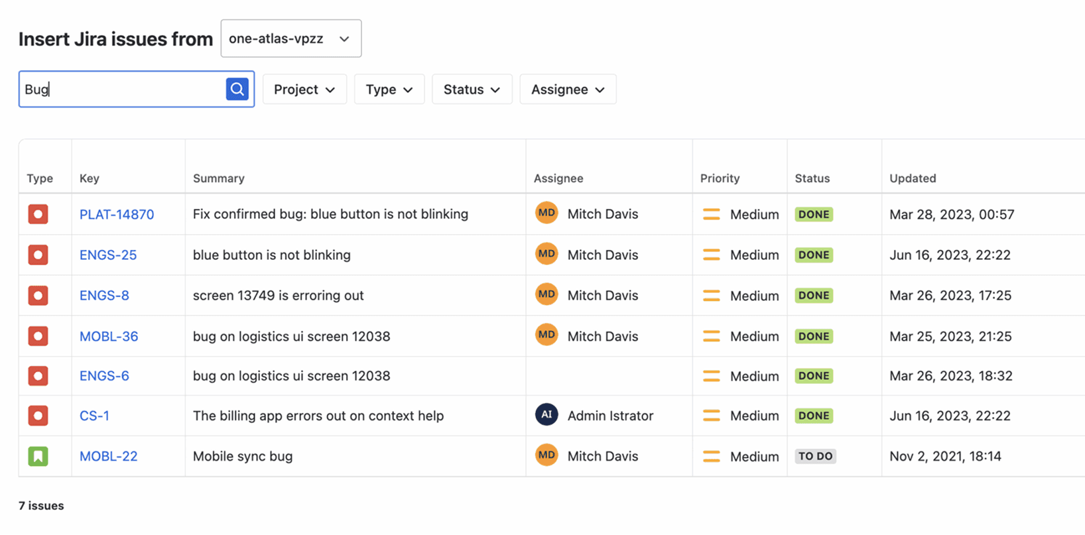This screenshot has width=1085, height=535.
Task: Open the MOBL-22 issue link
Action: click(109, 456)
